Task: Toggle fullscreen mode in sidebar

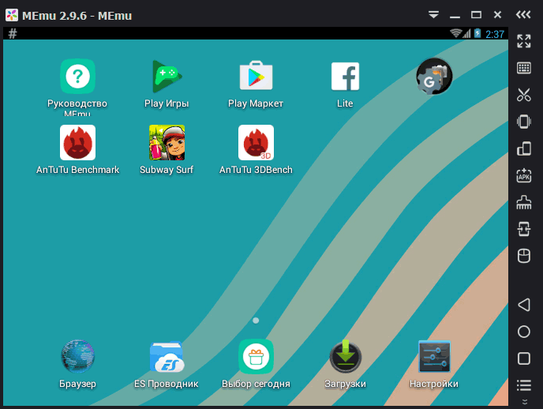Action: pos(523,41)
